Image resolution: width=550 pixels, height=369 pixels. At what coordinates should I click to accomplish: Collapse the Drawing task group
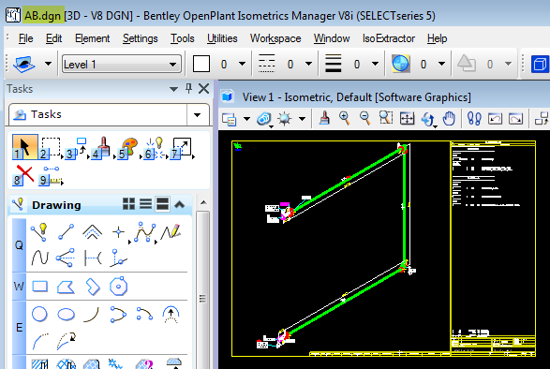(180, 204)
